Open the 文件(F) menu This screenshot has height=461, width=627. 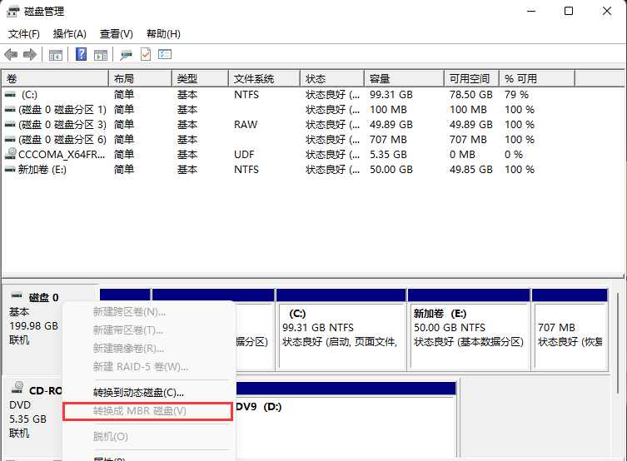[x=24, y=34]
